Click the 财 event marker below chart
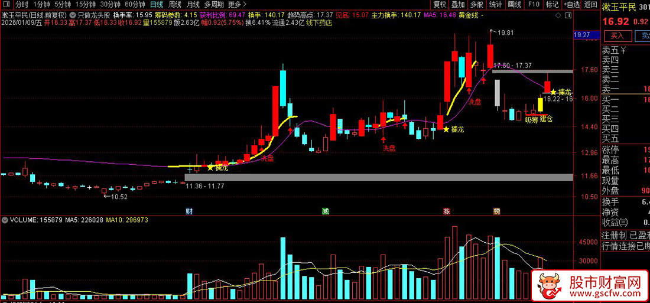Screen dimensions: 650x303 click(188, 211)
